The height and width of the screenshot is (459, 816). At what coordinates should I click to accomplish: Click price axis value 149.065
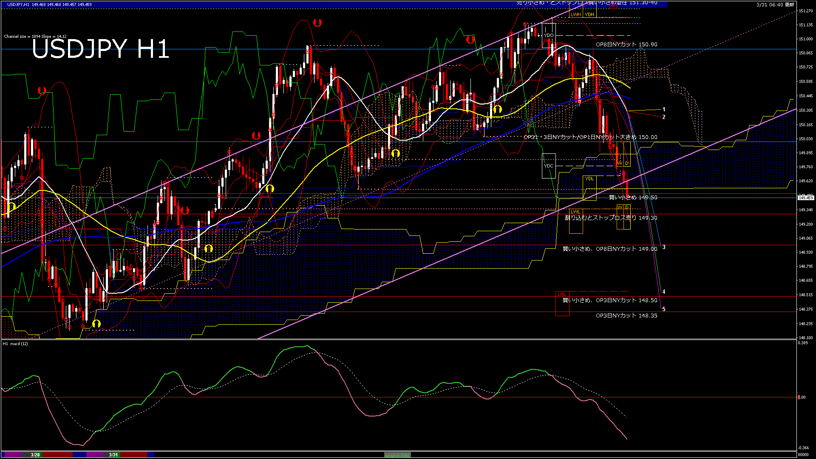806,238
